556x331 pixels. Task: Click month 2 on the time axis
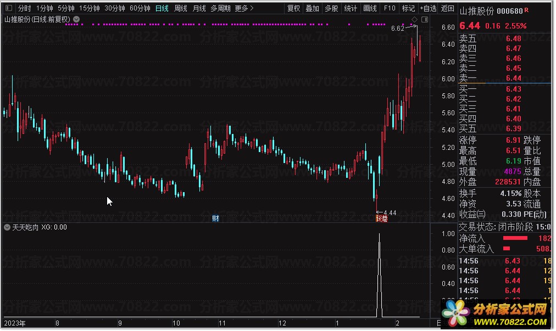pos(398,323)
